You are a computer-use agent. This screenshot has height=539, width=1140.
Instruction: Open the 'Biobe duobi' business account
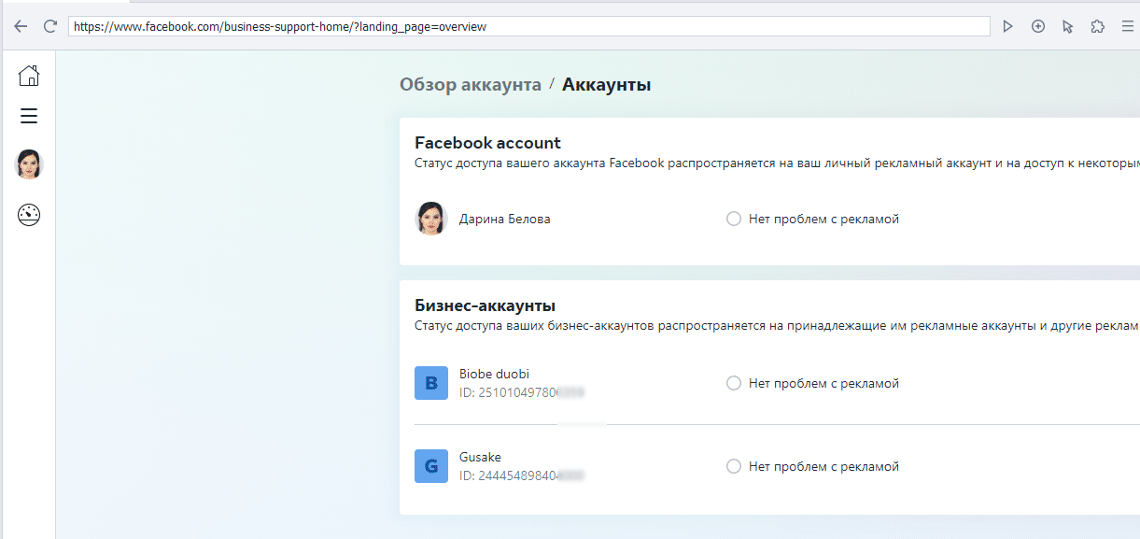(x=495, y=374)
